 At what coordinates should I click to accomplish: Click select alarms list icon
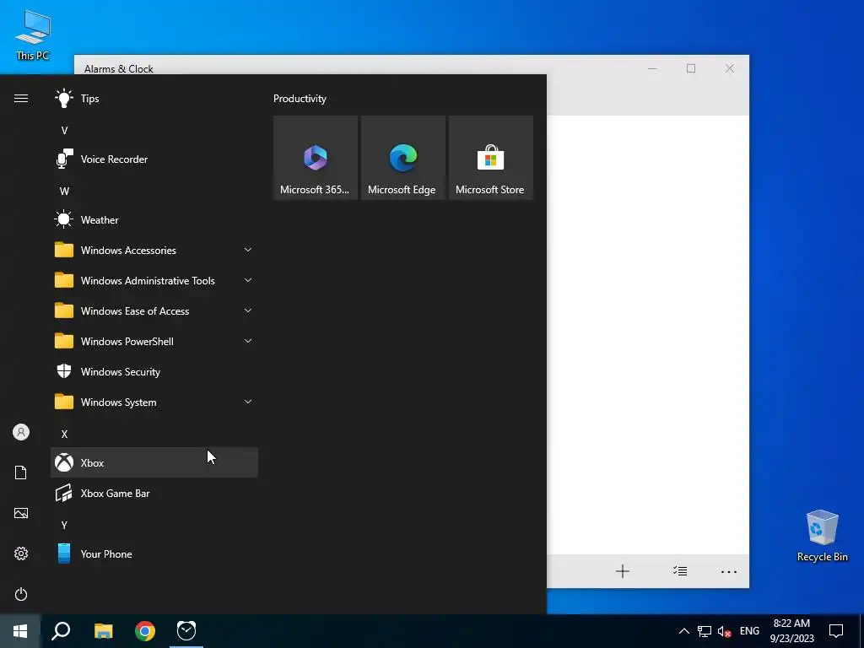pos(680,571)
